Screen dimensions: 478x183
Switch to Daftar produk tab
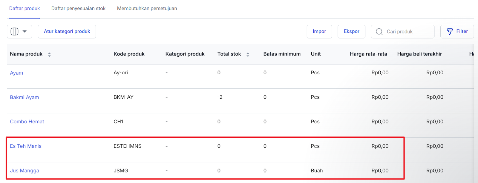point(24,9)
